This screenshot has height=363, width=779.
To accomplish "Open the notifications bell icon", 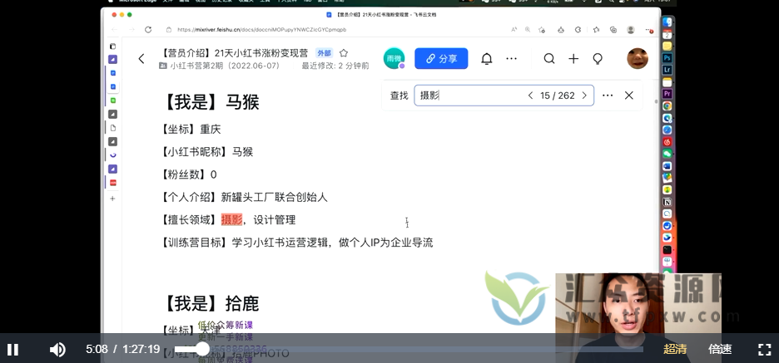I will (x=487, y=59).
